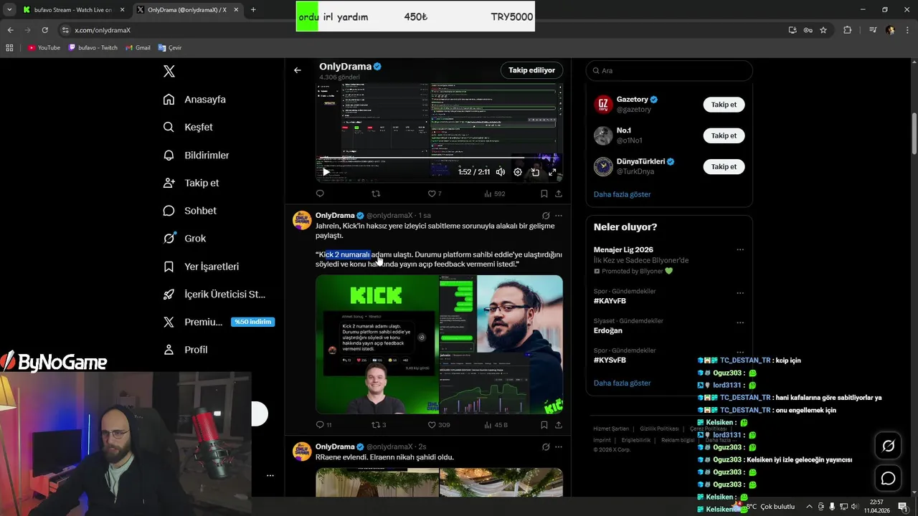This screenshot has width=918, height=516.
Task: Toggle video picture-in-picture icon
Action: (x=535, y=172)
